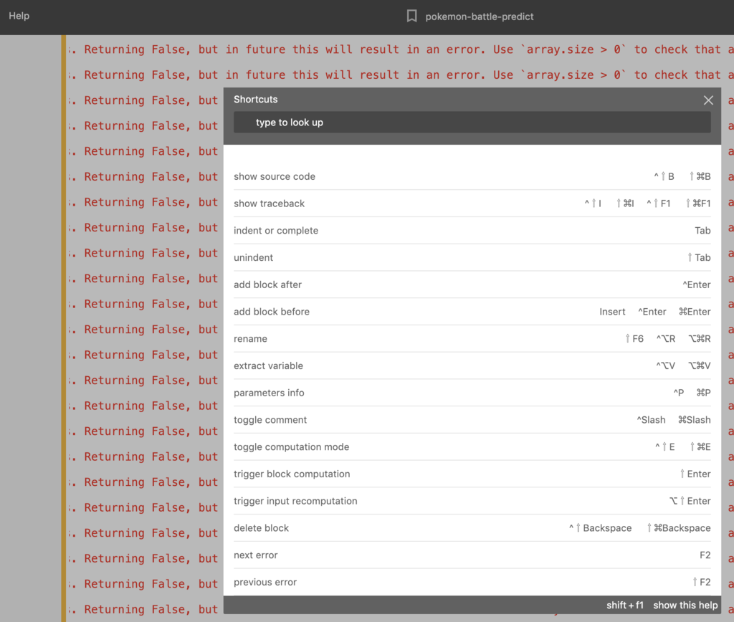Select the 'previous error' shortcut row
Image resolution: width=734 pixels, height=622 pixels.
[472, 582]
